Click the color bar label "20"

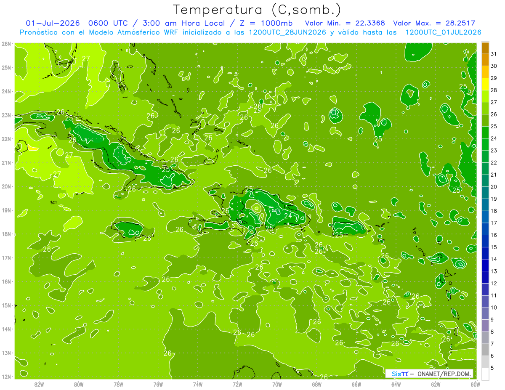494,187
